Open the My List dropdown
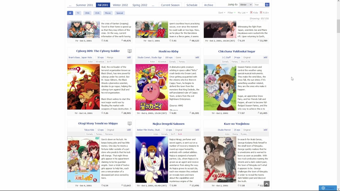 pyautogui.click(x=243, y=13)
